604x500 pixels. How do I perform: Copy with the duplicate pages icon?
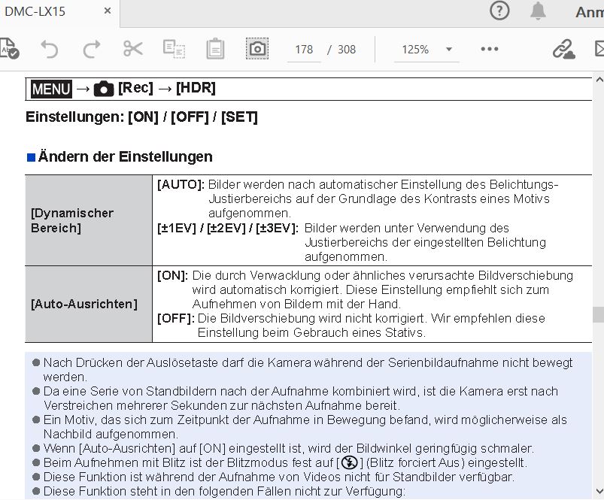174,49
